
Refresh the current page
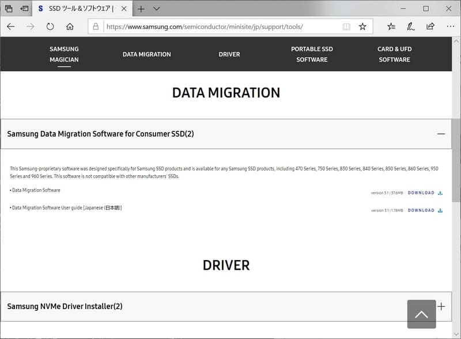(51, 26)
